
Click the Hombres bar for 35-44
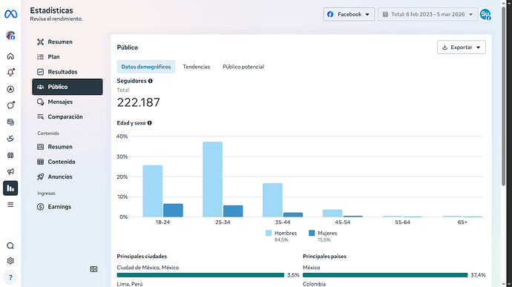click(272, 200)
